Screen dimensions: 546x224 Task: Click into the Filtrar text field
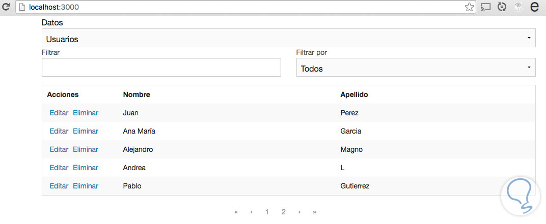(161, 68)
